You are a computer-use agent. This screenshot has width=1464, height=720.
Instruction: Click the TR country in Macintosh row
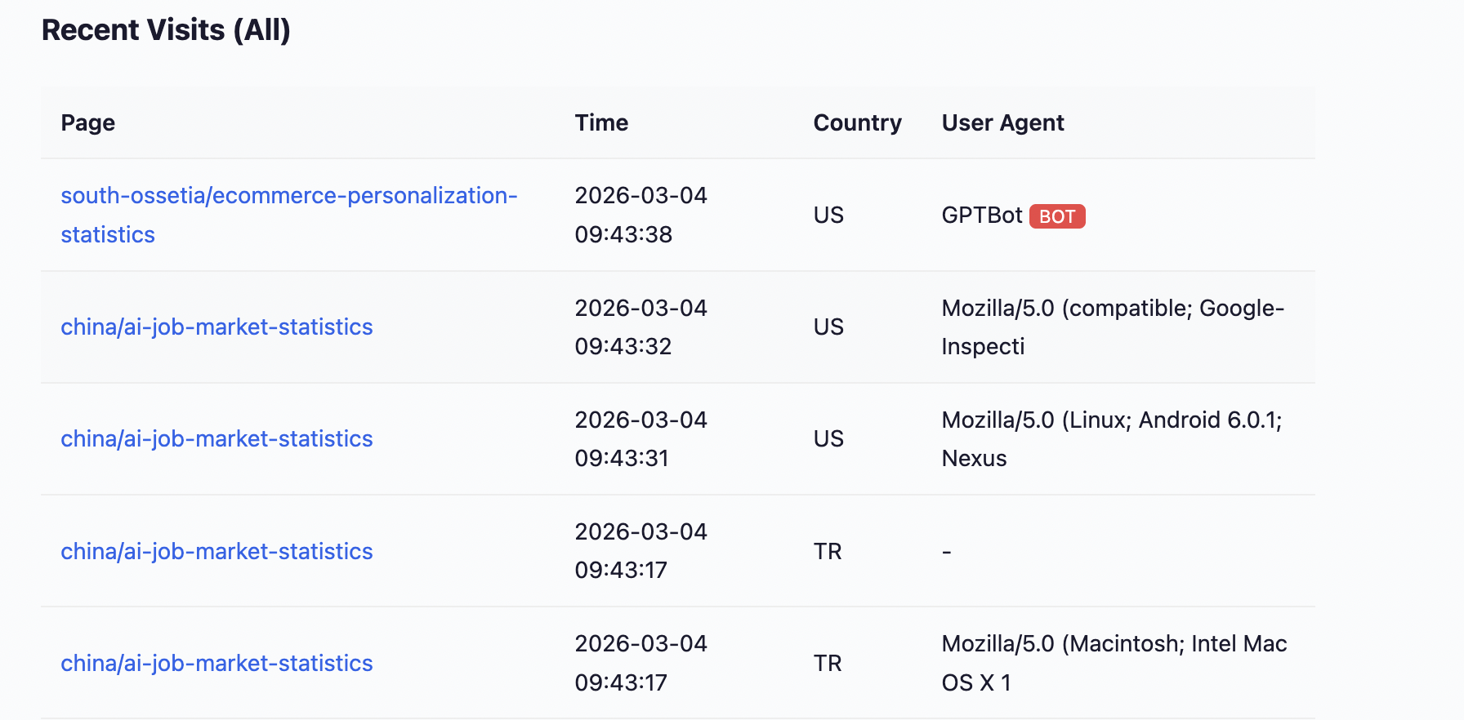(828, 664)
